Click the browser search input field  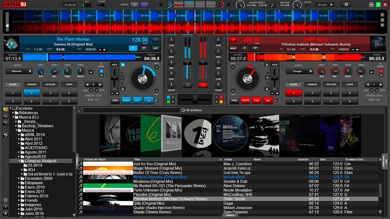tap(131, 110)
